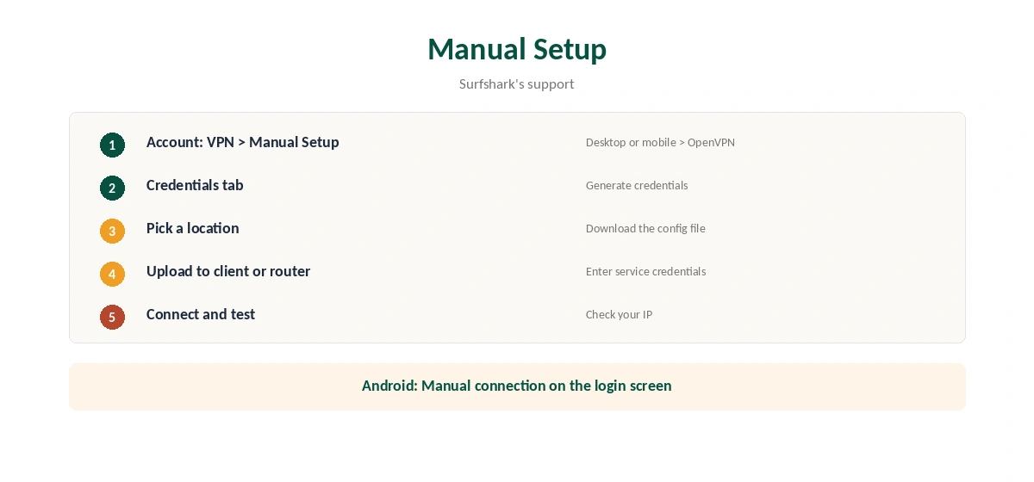Click the 'Enter service credentials' note
The height and width of the screenshot is (482, 1034).
pyautogui.click(x=645, y=271)
